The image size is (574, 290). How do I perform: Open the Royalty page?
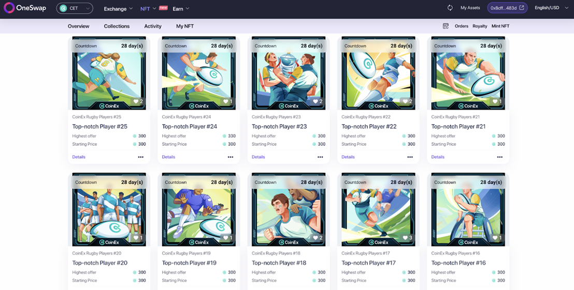480,26
